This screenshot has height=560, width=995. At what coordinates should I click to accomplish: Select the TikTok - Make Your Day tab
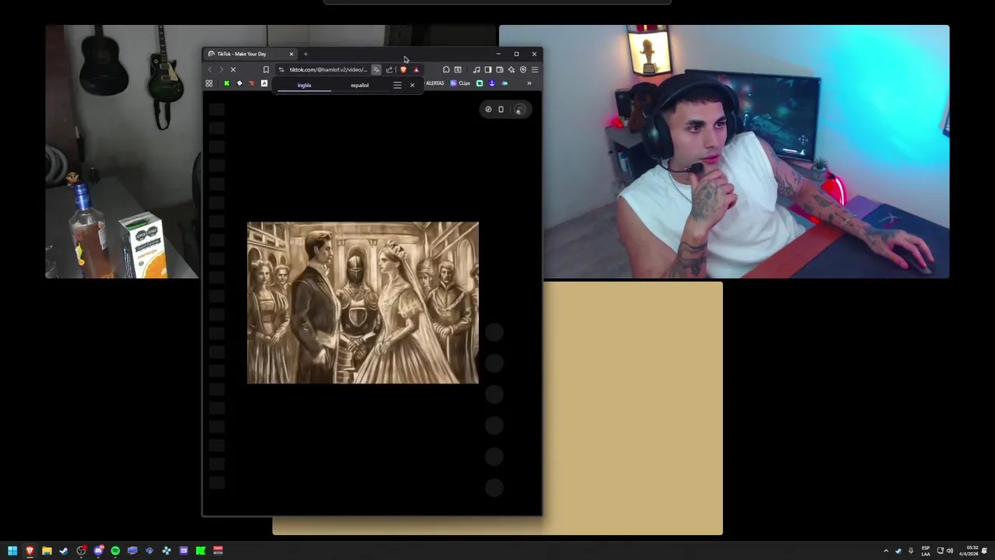tap(250, 54)
